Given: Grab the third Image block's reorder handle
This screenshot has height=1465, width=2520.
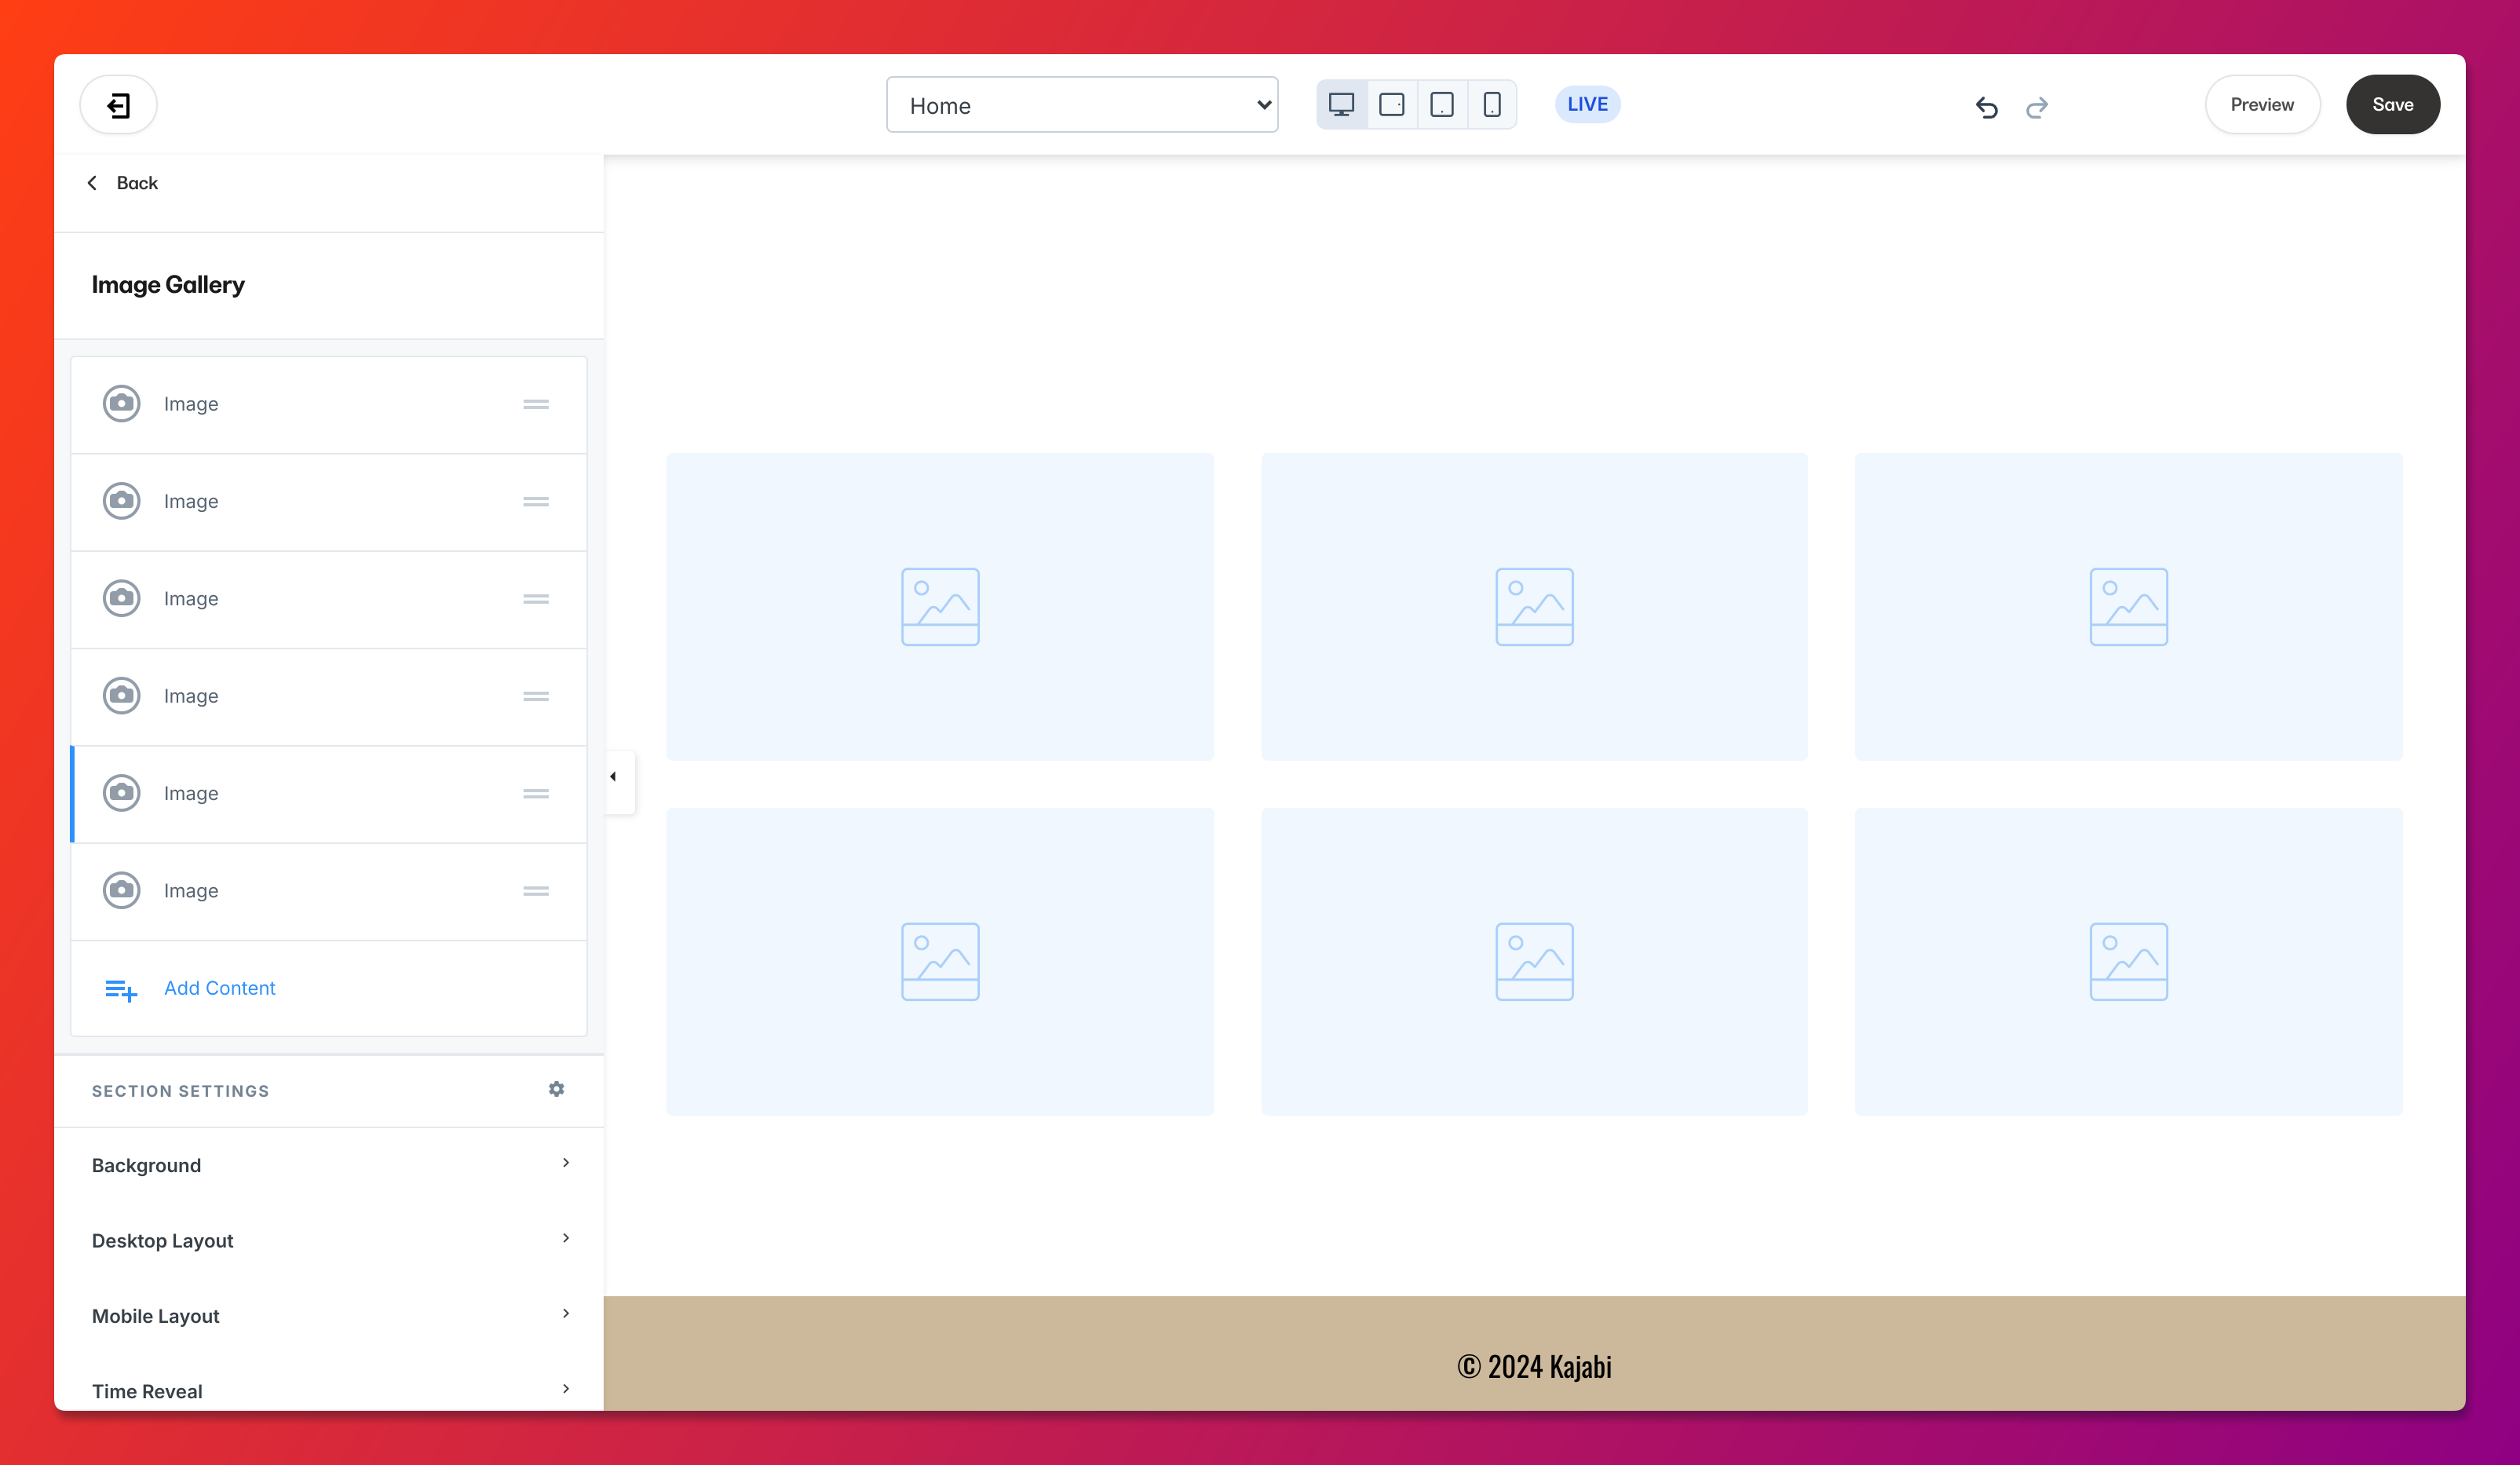Looking at the screenshot, I should (536, 598).
